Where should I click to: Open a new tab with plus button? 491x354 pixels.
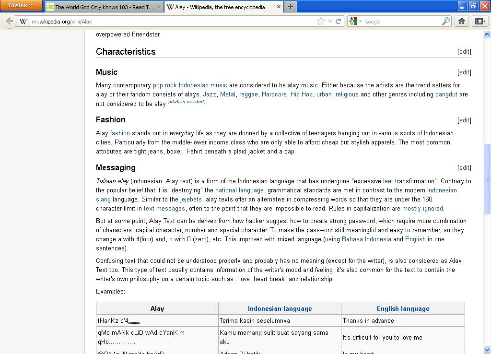(290, 7)
